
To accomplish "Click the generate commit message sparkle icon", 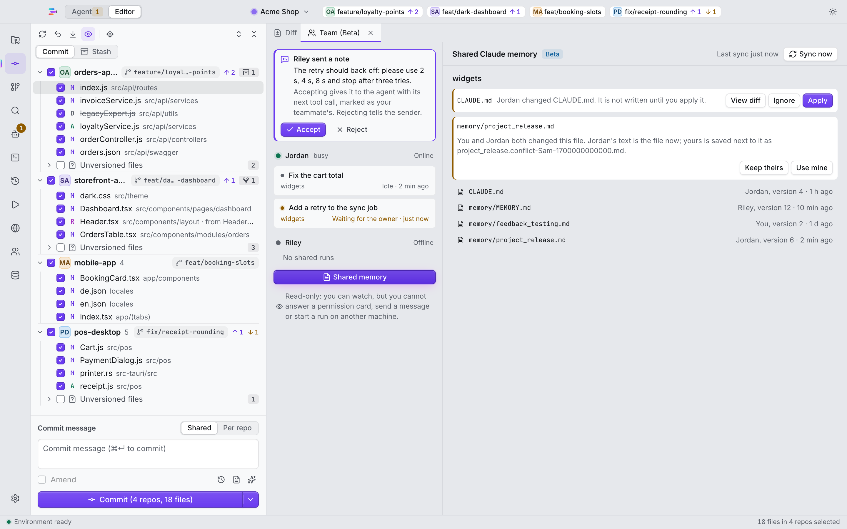I will pos(252,480).
